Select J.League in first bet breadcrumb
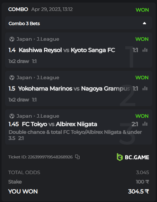This screenshot has width=157, height=202. pyautogui.click(x=48, y=39)
